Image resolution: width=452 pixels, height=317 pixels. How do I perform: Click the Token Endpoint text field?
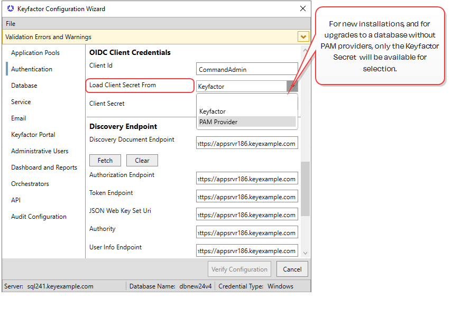tap(247, 197)
